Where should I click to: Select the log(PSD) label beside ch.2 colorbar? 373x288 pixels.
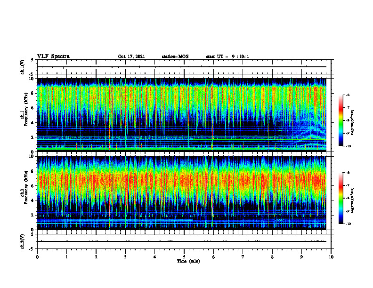tap(353, 200)
